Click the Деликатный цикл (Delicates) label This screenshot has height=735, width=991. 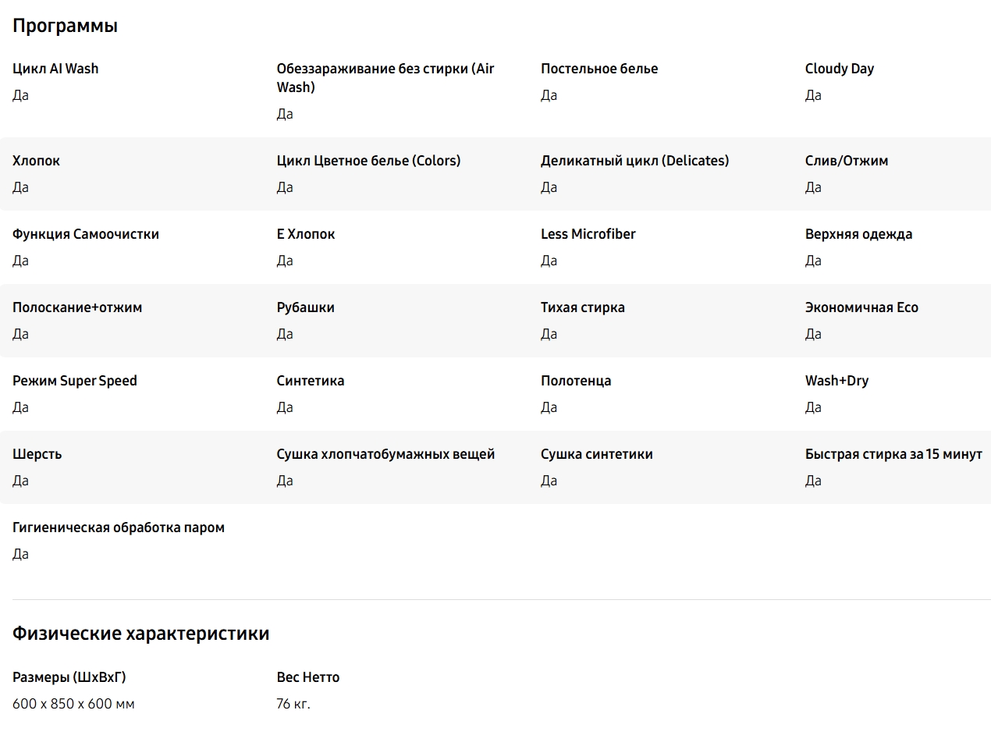pyautogui.click(x=634, y=161)
